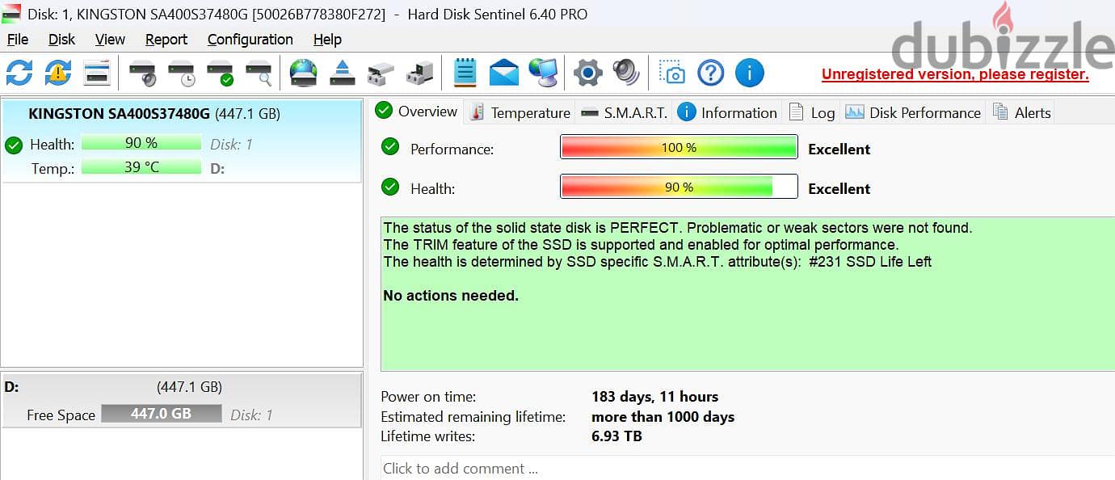Click the disk with magnifying glass toolbar icon
1115x480 pixels.
point(259,73)
